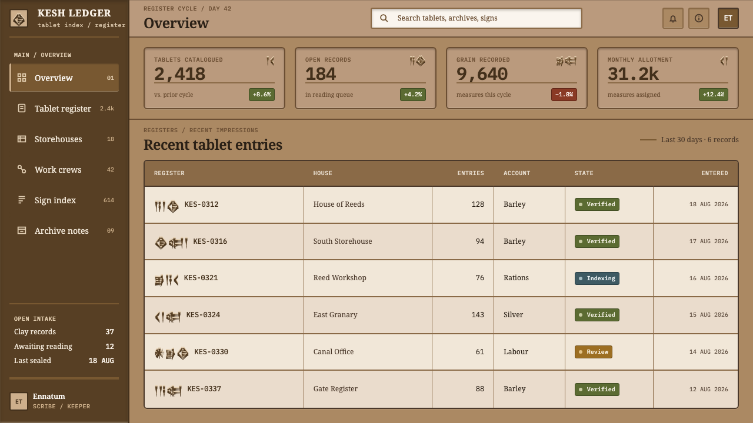Click the Grain Recorded cuneiform glyph

pos(566,61)
